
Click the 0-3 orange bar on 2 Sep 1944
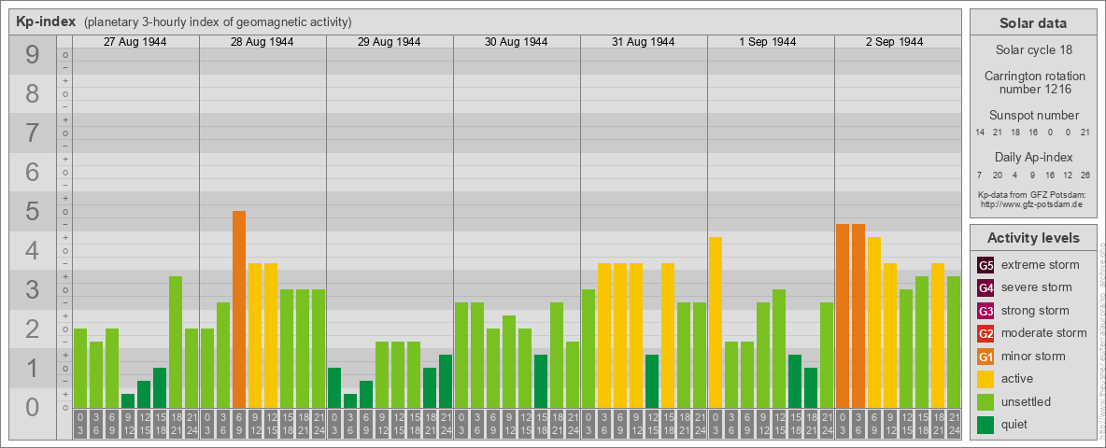pyautogui.click(x=843, y=315)
